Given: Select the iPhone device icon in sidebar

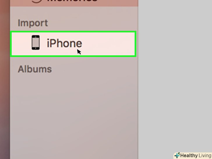Looking at the screenshot, I should [36, 43].
